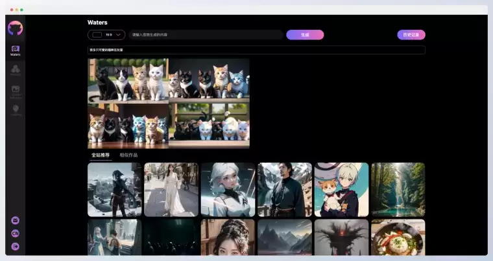Open the dark warrior in snow thumbnail

[x=115, y=190]
